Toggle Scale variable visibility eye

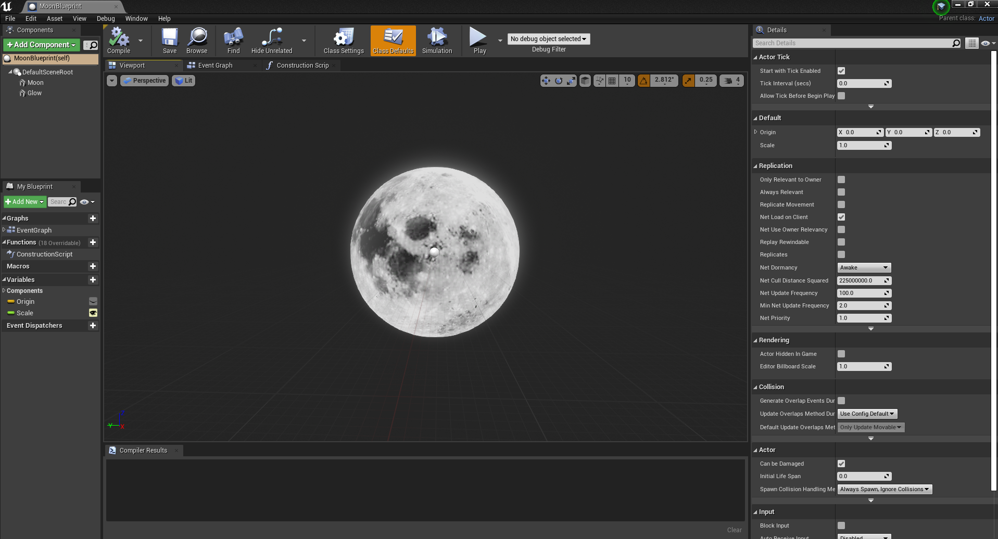click(93, 313)
